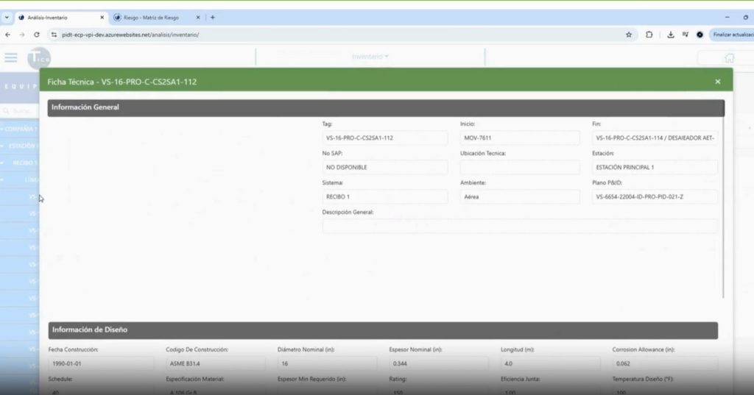The image size is (754, 395).
Task: Collapse the COMPAÑIA 1 tree node
Action: (3, 129)
